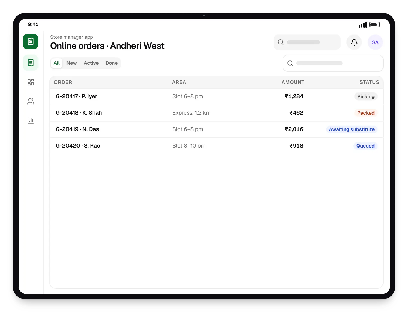Open the customers people sidebar icon
Image resolution: width=408 pixels, height=312 pixels.
click(x=31, y=101)
